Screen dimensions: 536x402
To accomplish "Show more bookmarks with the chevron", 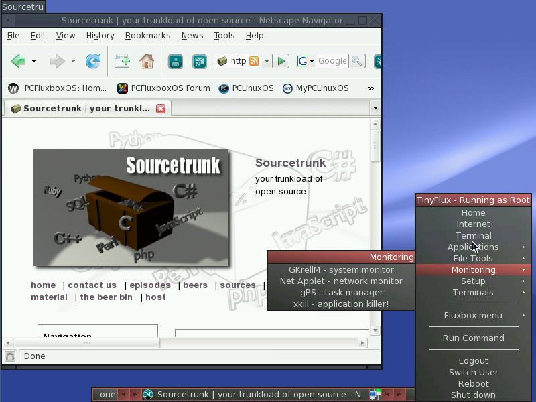I will (371, 89).
